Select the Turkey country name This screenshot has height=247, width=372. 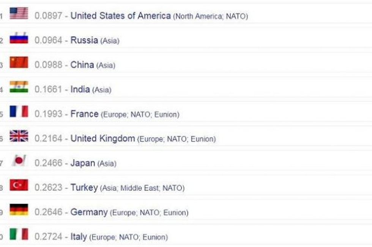click(x=84, y=187)
